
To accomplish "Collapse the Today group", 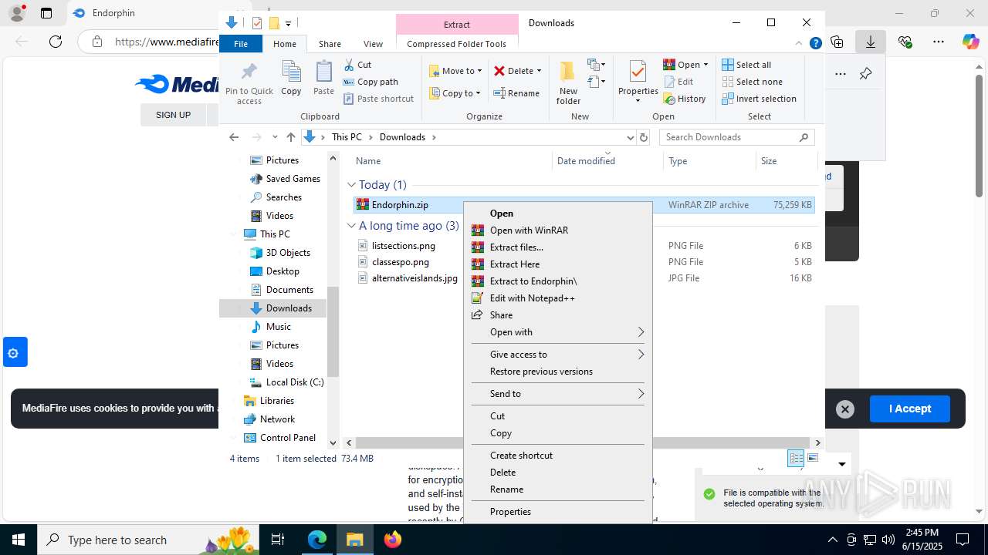I will (351, 185).
